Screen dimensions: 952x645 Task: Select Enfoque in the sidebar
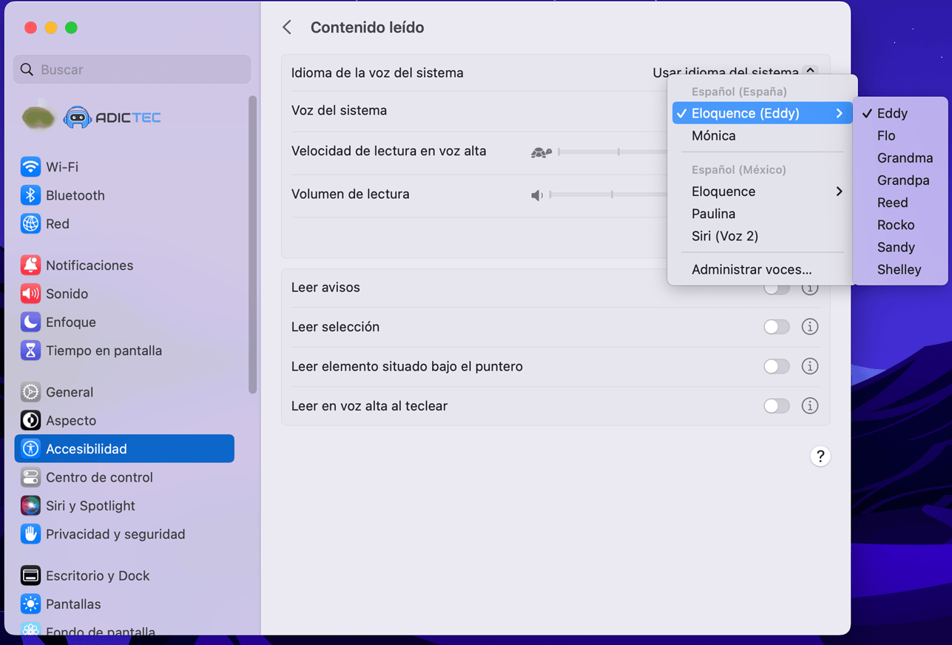(70, 322)
